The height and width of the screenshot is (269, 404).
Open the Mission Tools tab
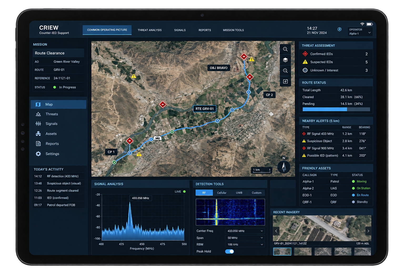tap(233, 30)
